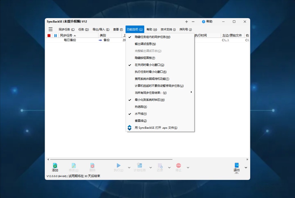
Task: Open the dropdown next to 计划任务
Action: click(151, 167)
